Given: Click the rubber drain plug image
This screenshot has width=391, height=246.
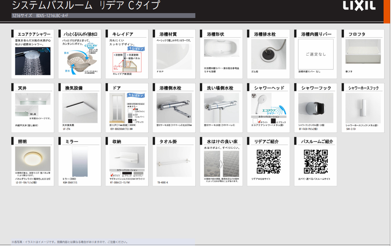Looking at the screenshot, I should pos(268,54).
